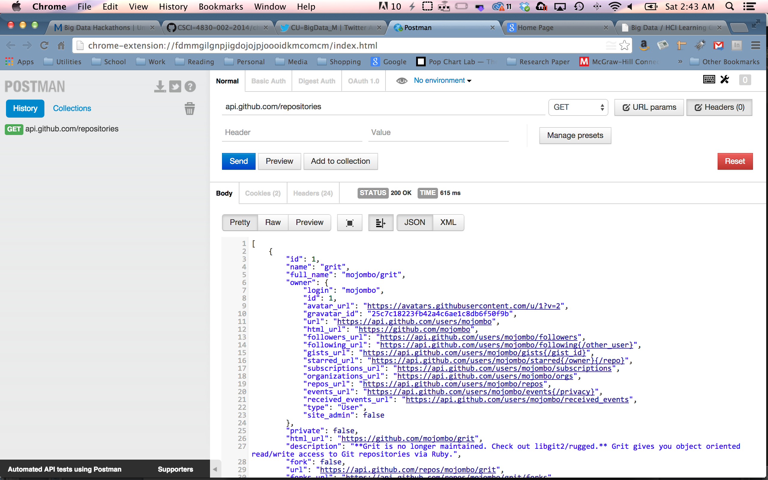Open the github.com/mojombo/grit html_url link

coord(408,438)
